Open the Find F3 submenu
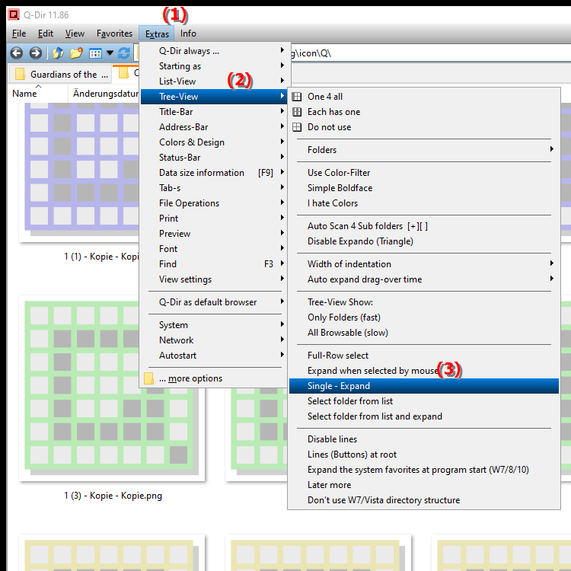This screenshot has width=571, height=571. (x=214, y=264)
